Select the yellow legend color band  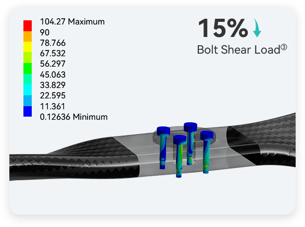pyautogui.click(x=28, y=47)
